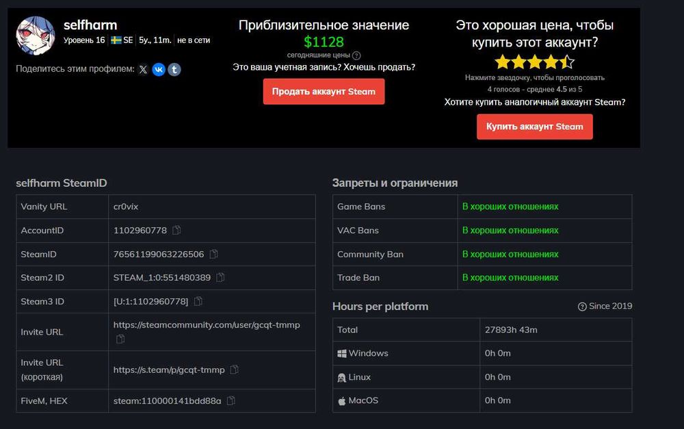Click the AccountID number 1102960778
The height and width of the screenshot is (429, 684).
(x=140, y=230)
